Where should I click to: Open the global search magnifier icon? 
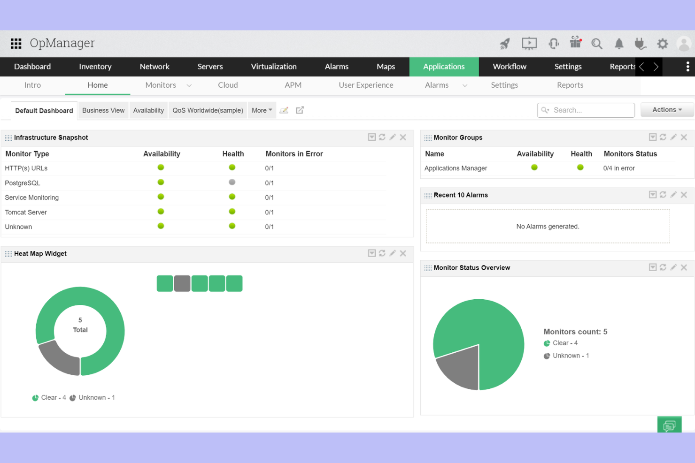597,43
